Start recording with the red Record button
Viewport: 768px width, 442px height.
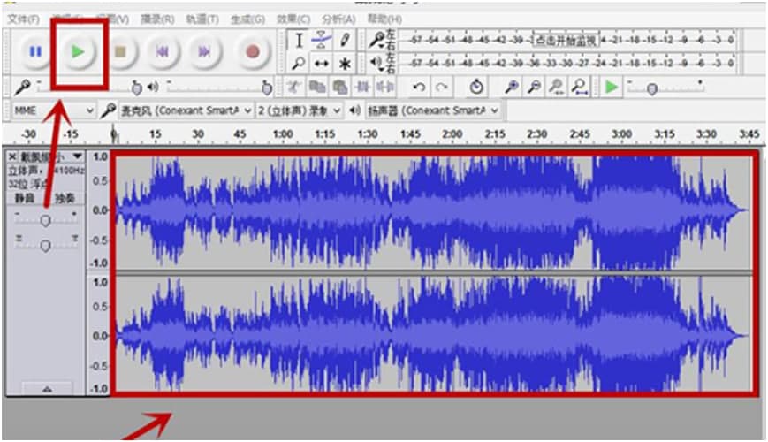[252, 51]
